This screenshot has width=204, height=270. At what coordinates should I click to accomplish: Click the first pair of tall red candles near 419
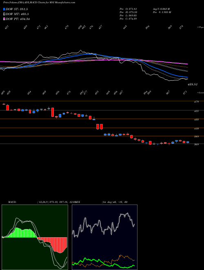[x=100, y=126]
